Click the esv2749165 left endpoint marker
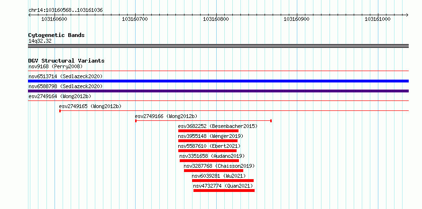This screenshot has width=422, height=209. pos(60,111)
